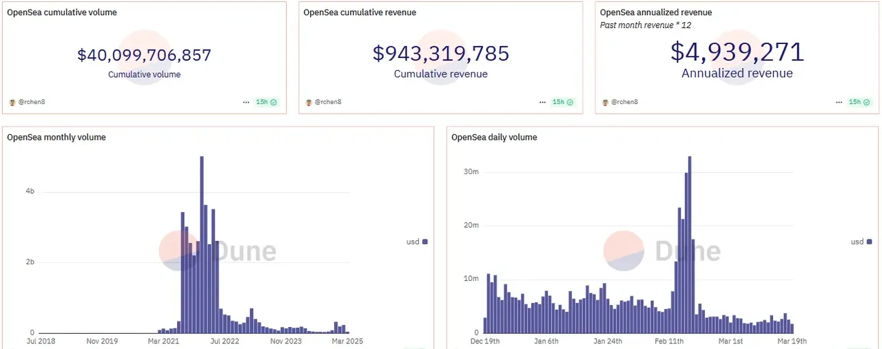Click the 'Mar 19th' axis label
Viewport: 882px width, 349px height.
click(x=791, y=341)
